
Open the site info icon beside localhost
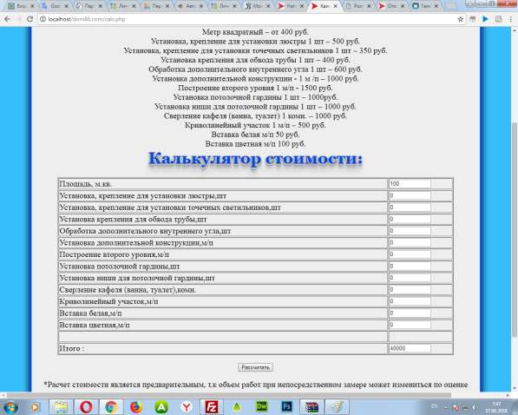click(43, 19)
